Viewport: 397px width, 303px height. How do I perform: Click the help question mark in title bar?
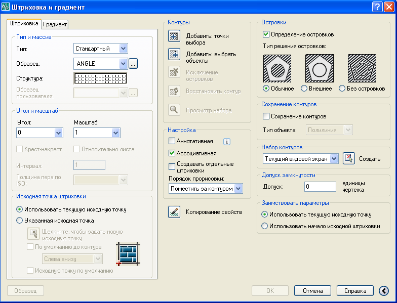(377, 7)
